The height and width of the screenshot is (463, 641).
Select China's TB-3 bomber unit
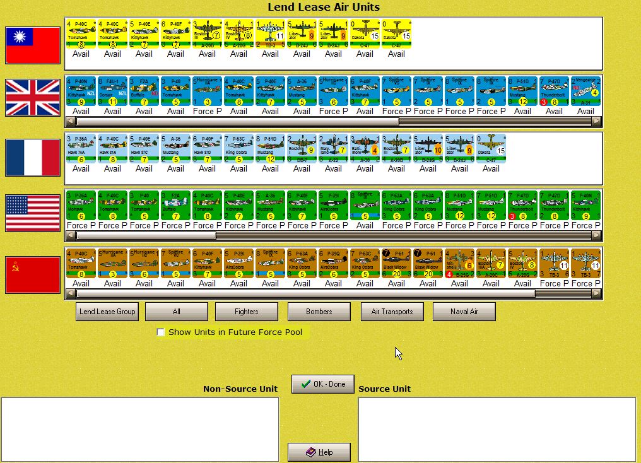pyautogui.click(x=270, y=34)
